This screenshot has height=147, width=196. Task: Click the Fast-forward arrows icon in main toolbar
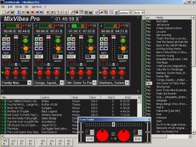click(x=42, y=12)
